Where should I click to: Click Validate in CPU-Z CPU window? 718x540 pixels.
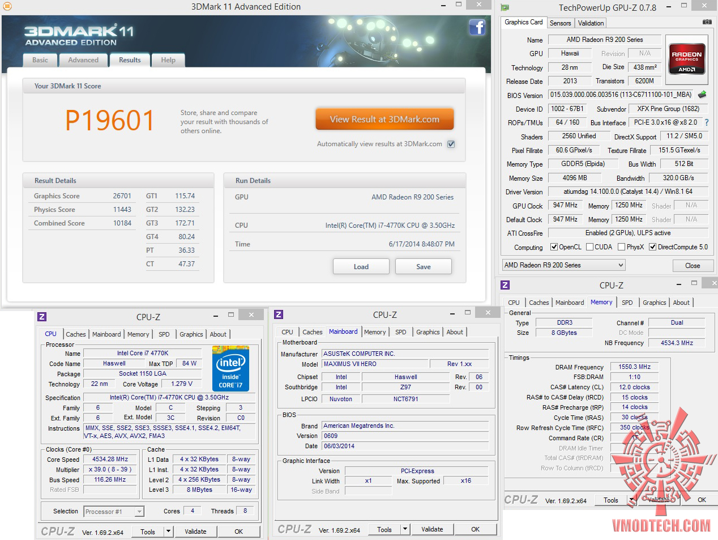[195, 532]
